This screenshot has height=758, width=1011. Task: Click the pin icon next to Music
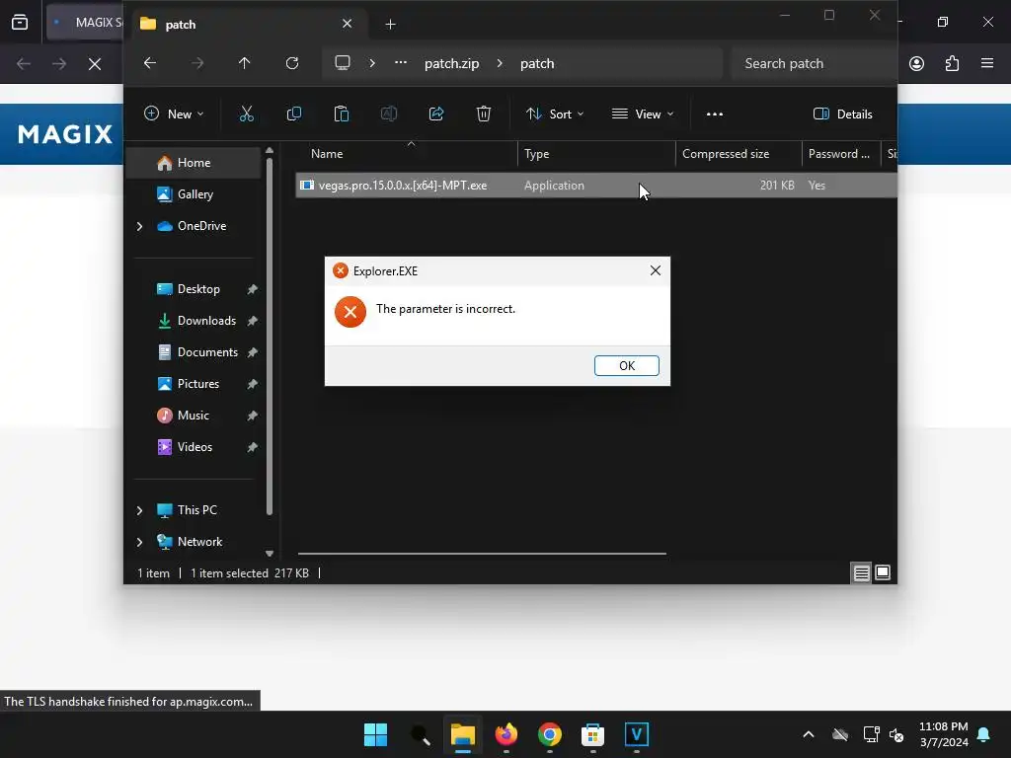pos(252,416)
